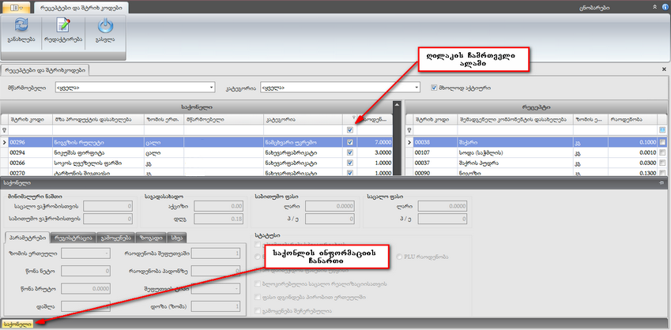Click the blue info icon at top right
This screenshot has width=671, height=330.
(x=664, y=5)
